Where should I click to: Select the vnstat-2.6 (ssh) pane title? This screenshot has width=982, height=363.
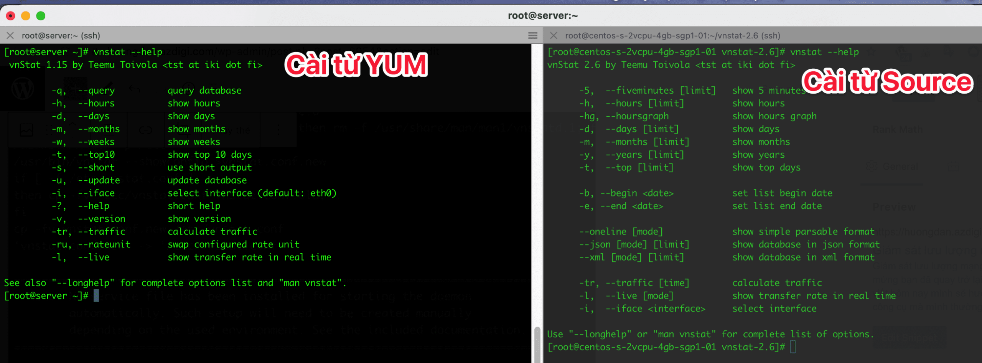coord(672,36)
